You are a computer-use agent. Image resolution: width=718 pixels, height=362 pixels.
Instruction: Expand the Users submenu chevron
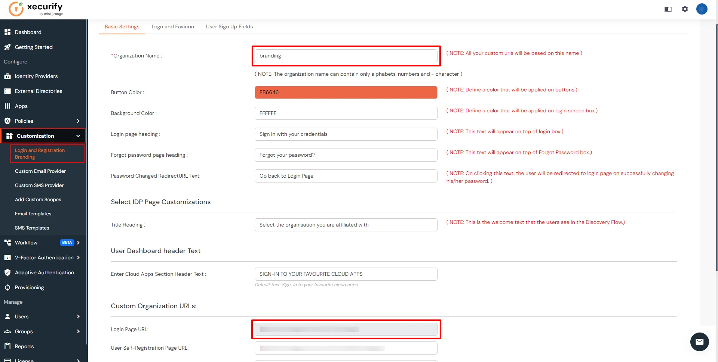78,316
